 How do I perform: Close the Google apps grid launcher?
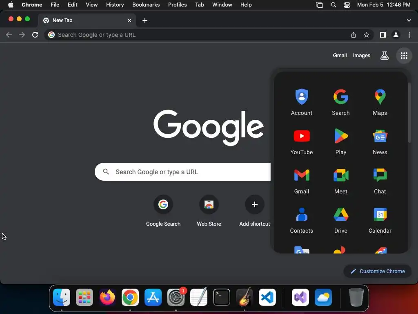404,56
